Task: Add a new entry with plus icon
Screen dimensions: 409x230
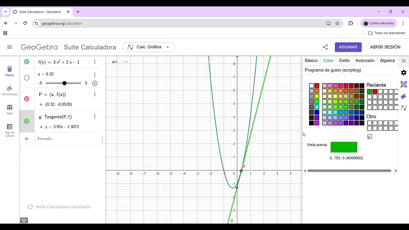Action: pyautogui.click(x=27, y=139)
